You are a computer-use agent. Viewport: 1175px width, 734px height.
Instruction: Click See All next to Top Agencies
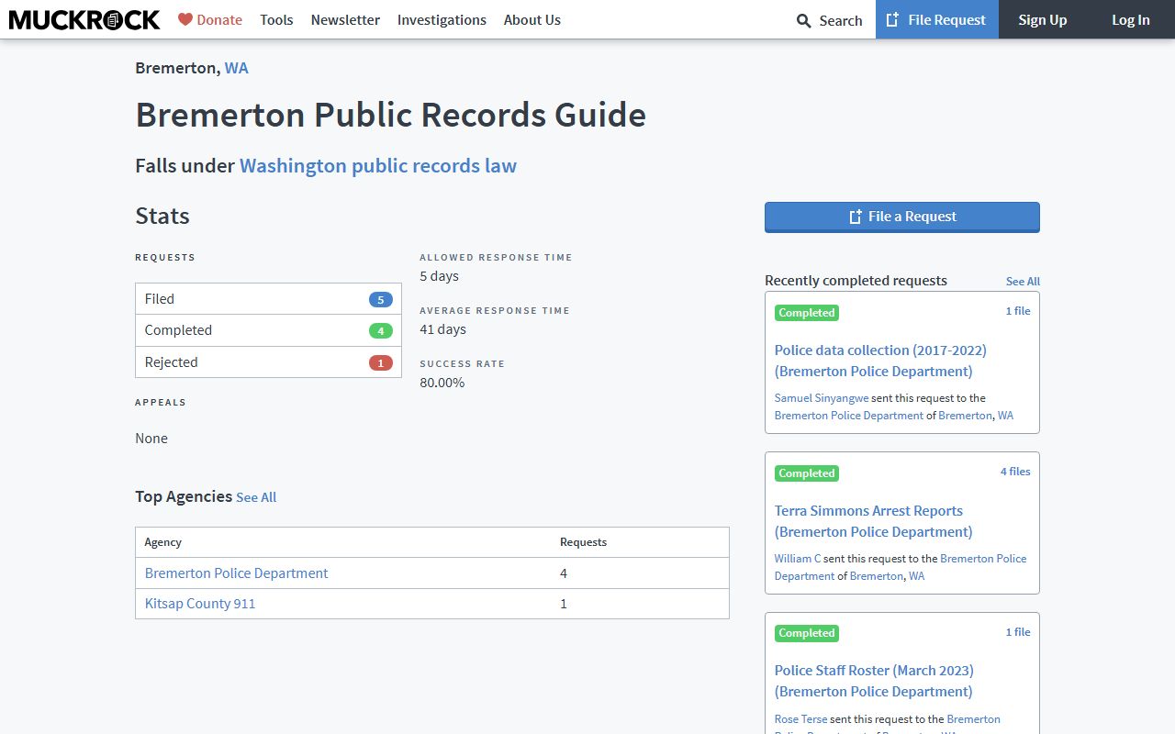click(256, 497)
